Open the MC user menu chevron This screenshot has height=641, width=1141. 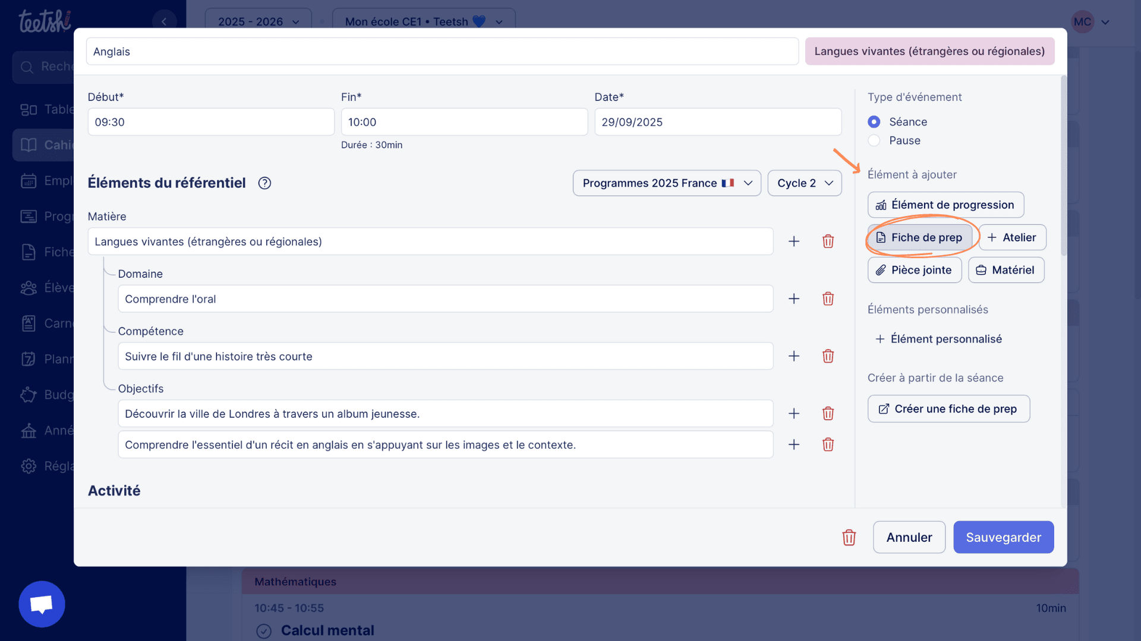click(x=1105, y=23)
